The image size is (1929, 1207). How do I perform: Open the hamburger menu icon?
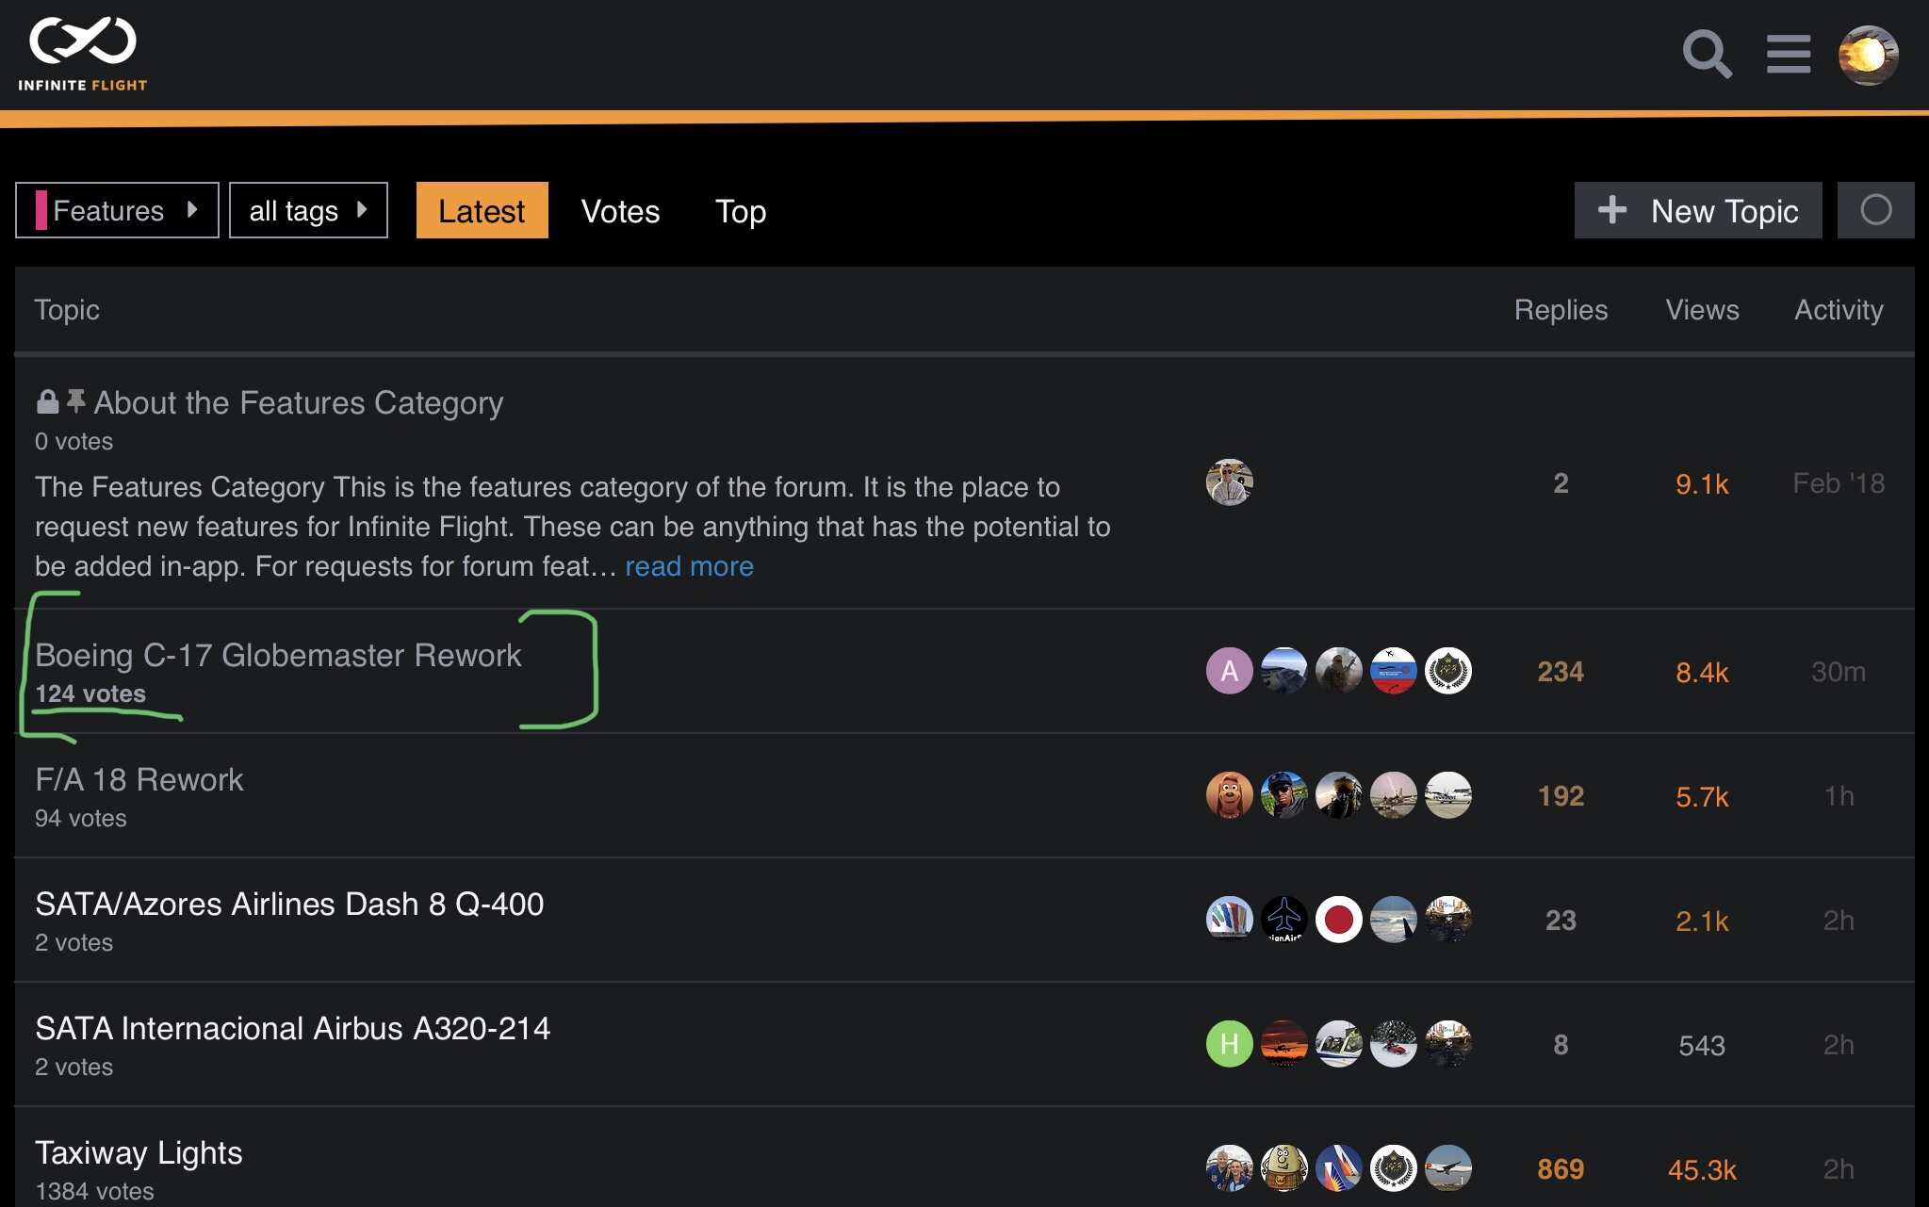pyautogui.click(x=1788, y=55)
